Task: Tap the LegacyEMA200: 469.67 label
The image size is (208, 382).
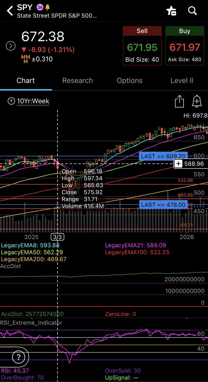Action: pyautogui.click(x=33, y=259)
